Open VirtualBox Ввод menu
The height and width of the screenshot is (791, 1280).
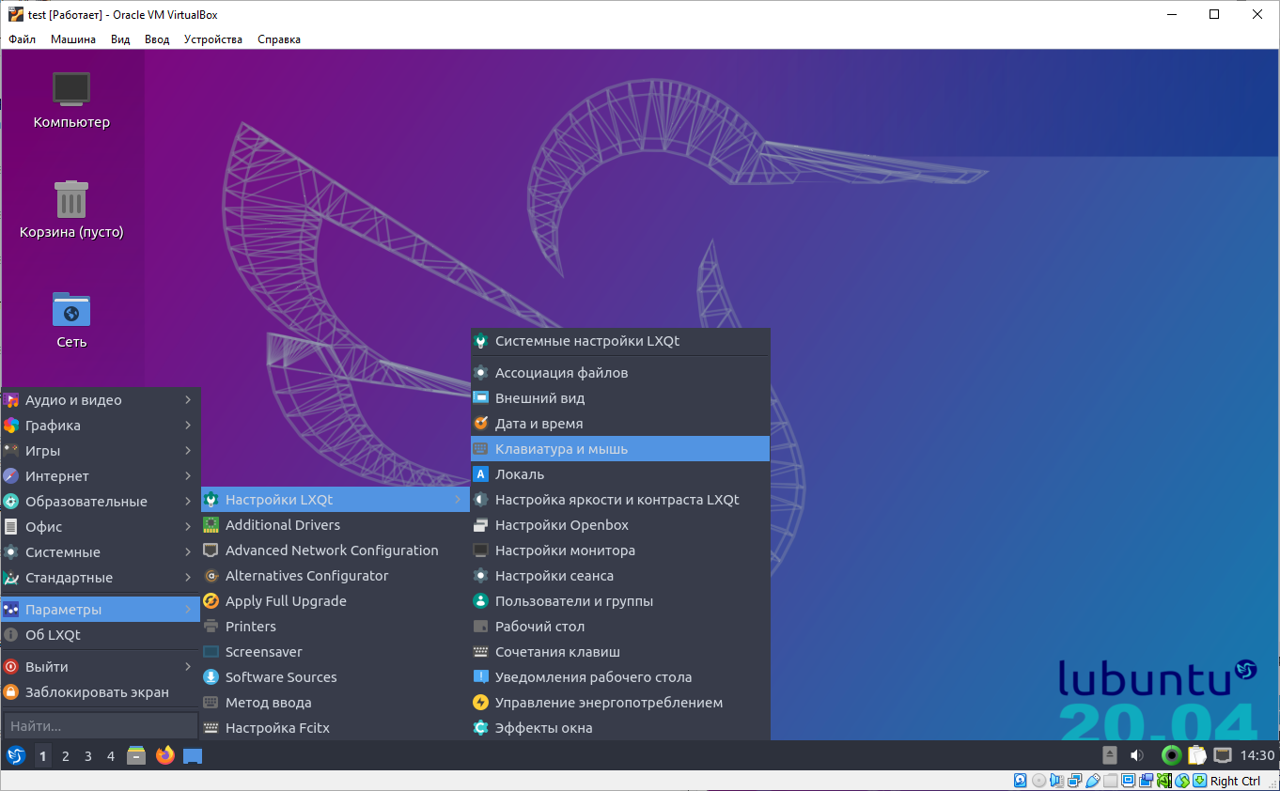point(157,39)
